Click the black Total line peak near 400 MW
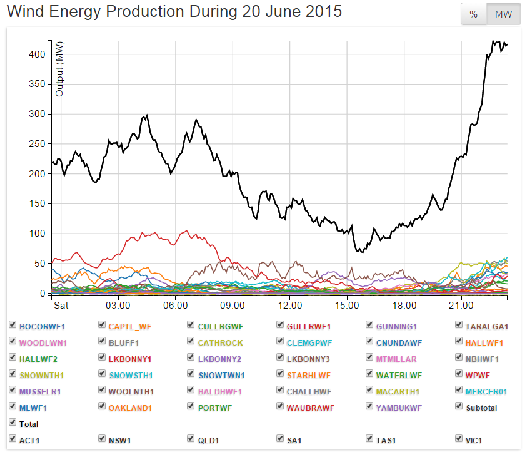Screen dimensions: 527x452 [x=494, y=43]
